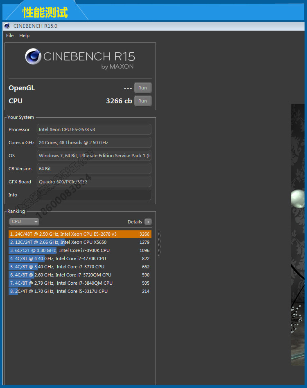Click the panel splitter handle beside ranking

coord(159,243)
